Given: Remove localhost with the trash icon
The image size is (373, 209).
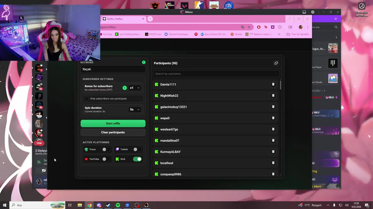Looking at the screenshot, I should pos(273,163).
